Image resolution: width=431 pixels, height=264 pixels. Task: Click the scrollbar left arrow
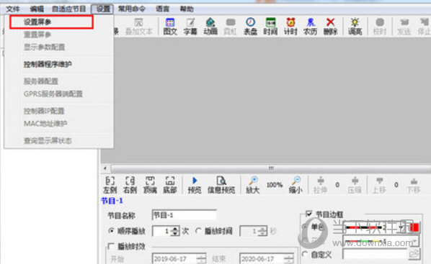click(x=105, y=168)
